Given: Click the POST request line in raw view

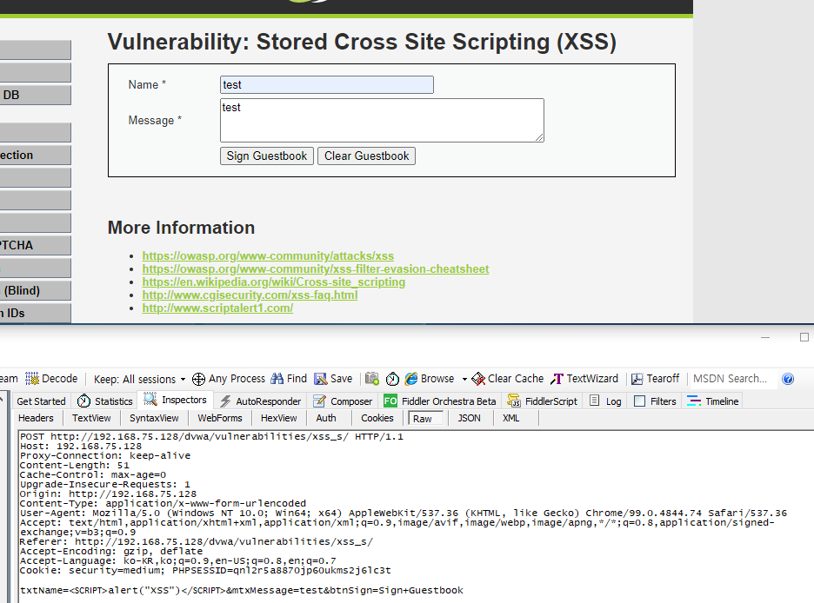Looking at the screenshot, I should 211,436.
